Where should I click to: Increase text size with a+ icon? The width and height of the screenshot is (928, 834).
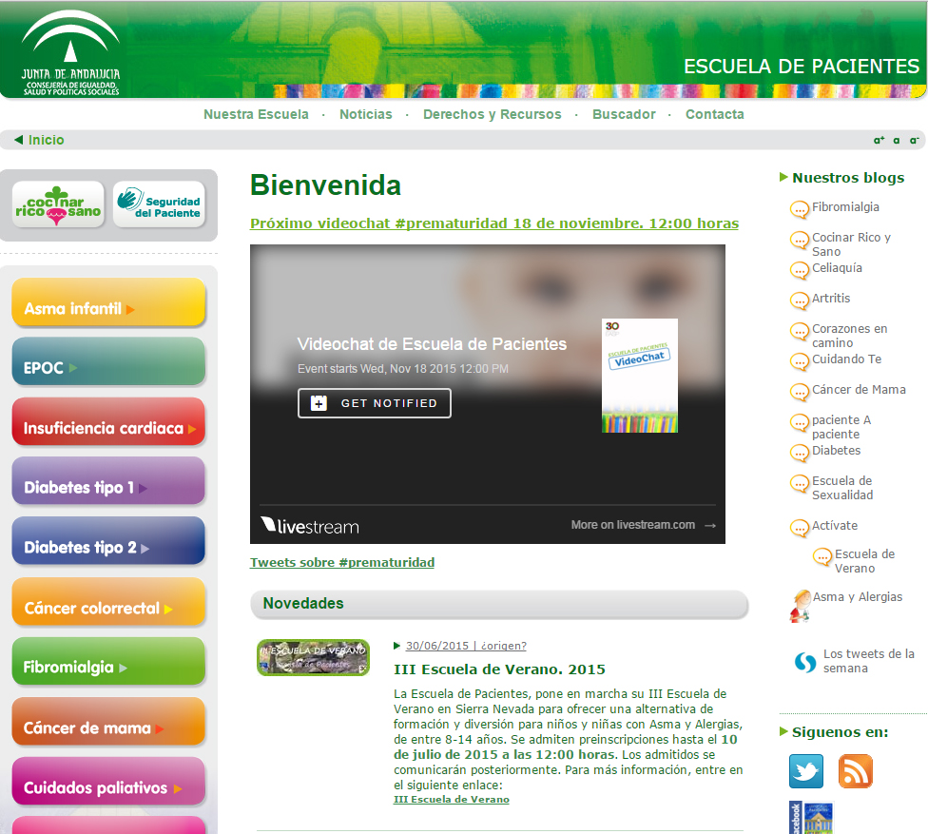coord(879,141)
